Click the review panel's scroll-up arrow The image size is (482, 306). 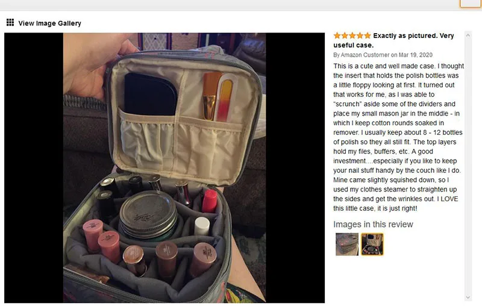coord(468,36)
